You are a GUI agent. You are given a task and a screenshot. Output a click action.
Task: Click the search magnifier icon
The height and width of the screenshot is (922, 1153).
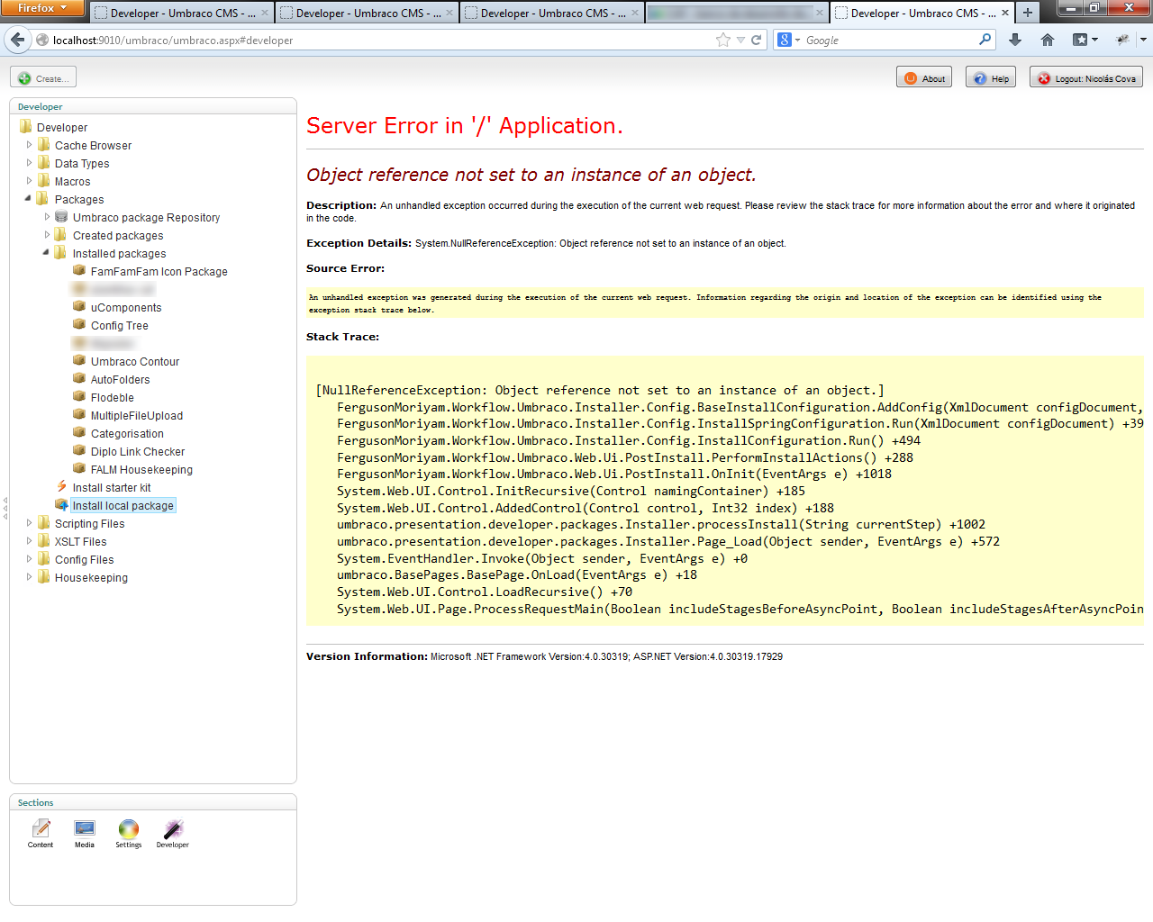(985, 40)
